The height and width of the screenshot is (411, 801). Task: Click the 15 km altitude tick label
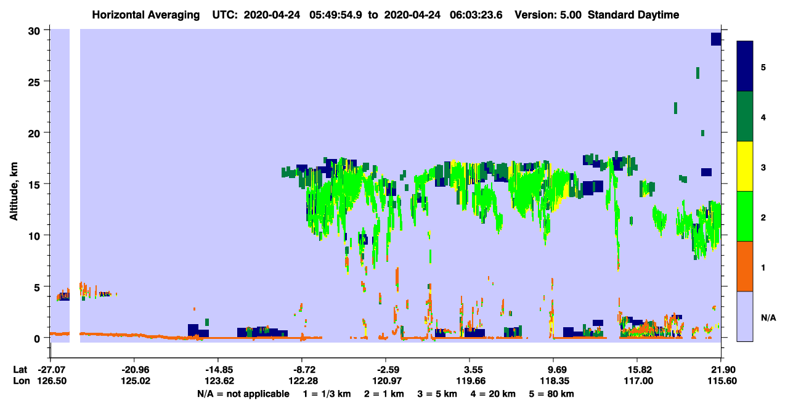click(x=35, y=184)
